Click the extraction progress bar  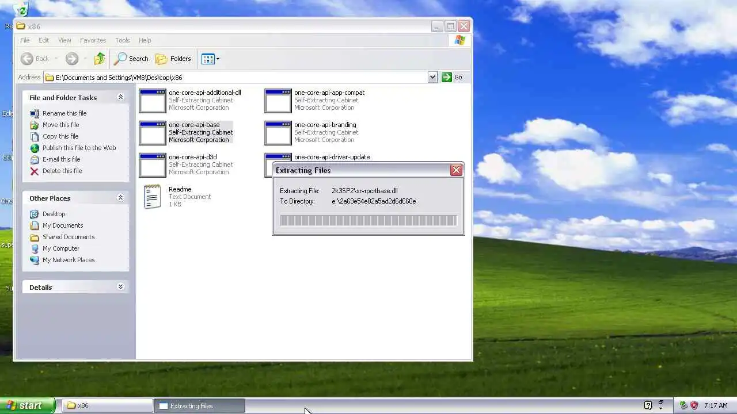tap(368, 221)
